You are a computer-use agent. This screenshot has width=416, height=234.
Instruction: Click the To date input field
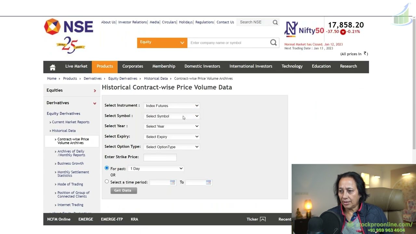(196, 182)
